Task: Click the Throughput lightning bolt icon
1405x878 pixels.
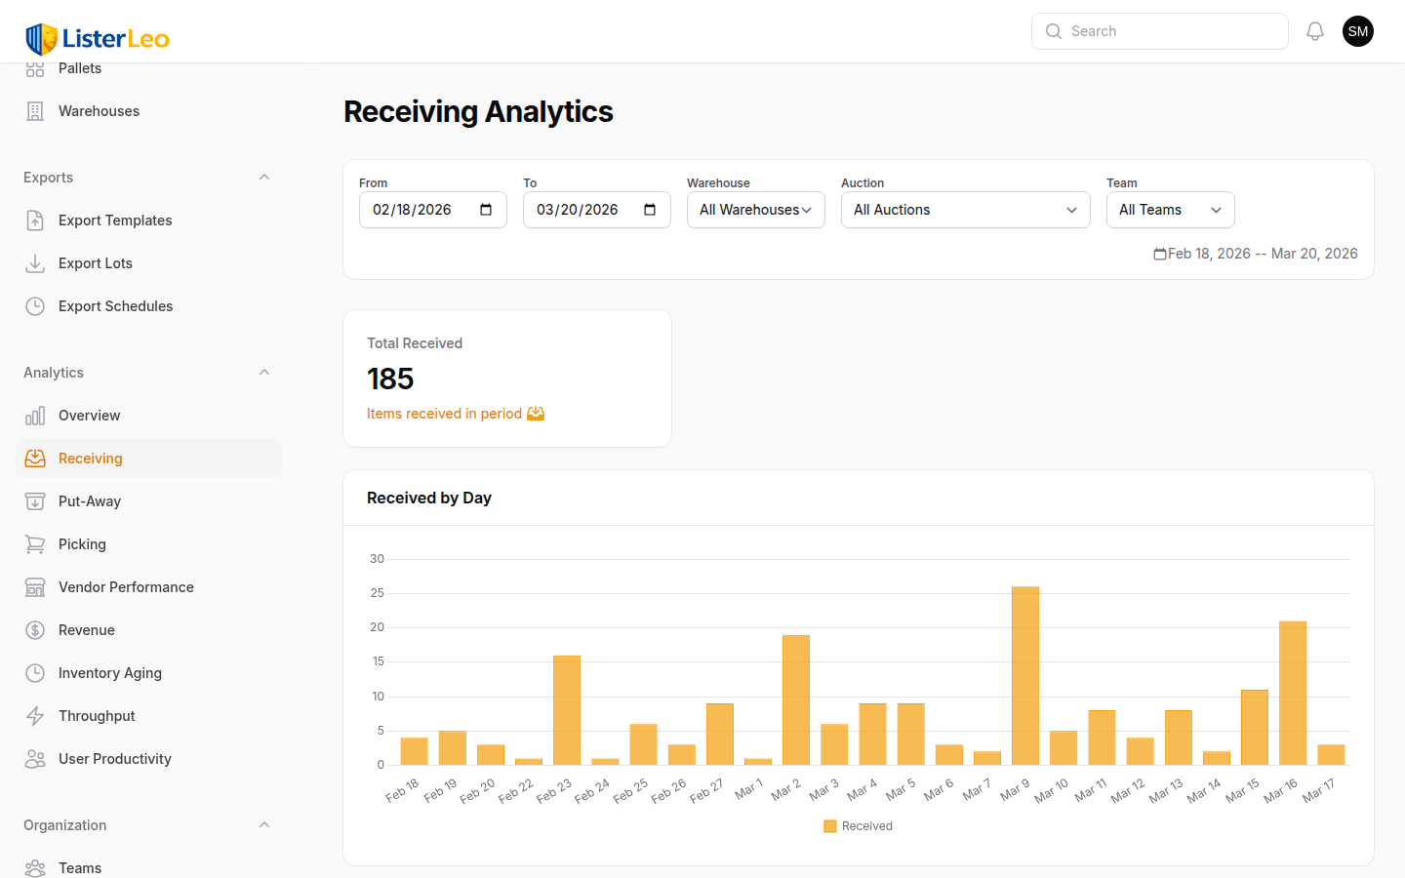Action: tap(35, 716)
